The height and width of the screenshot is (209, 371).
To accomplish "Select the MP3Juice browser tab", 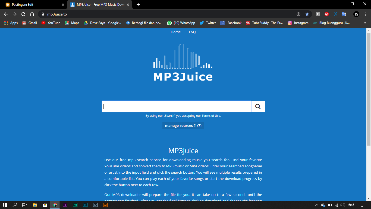I will (x=100, y=5).
